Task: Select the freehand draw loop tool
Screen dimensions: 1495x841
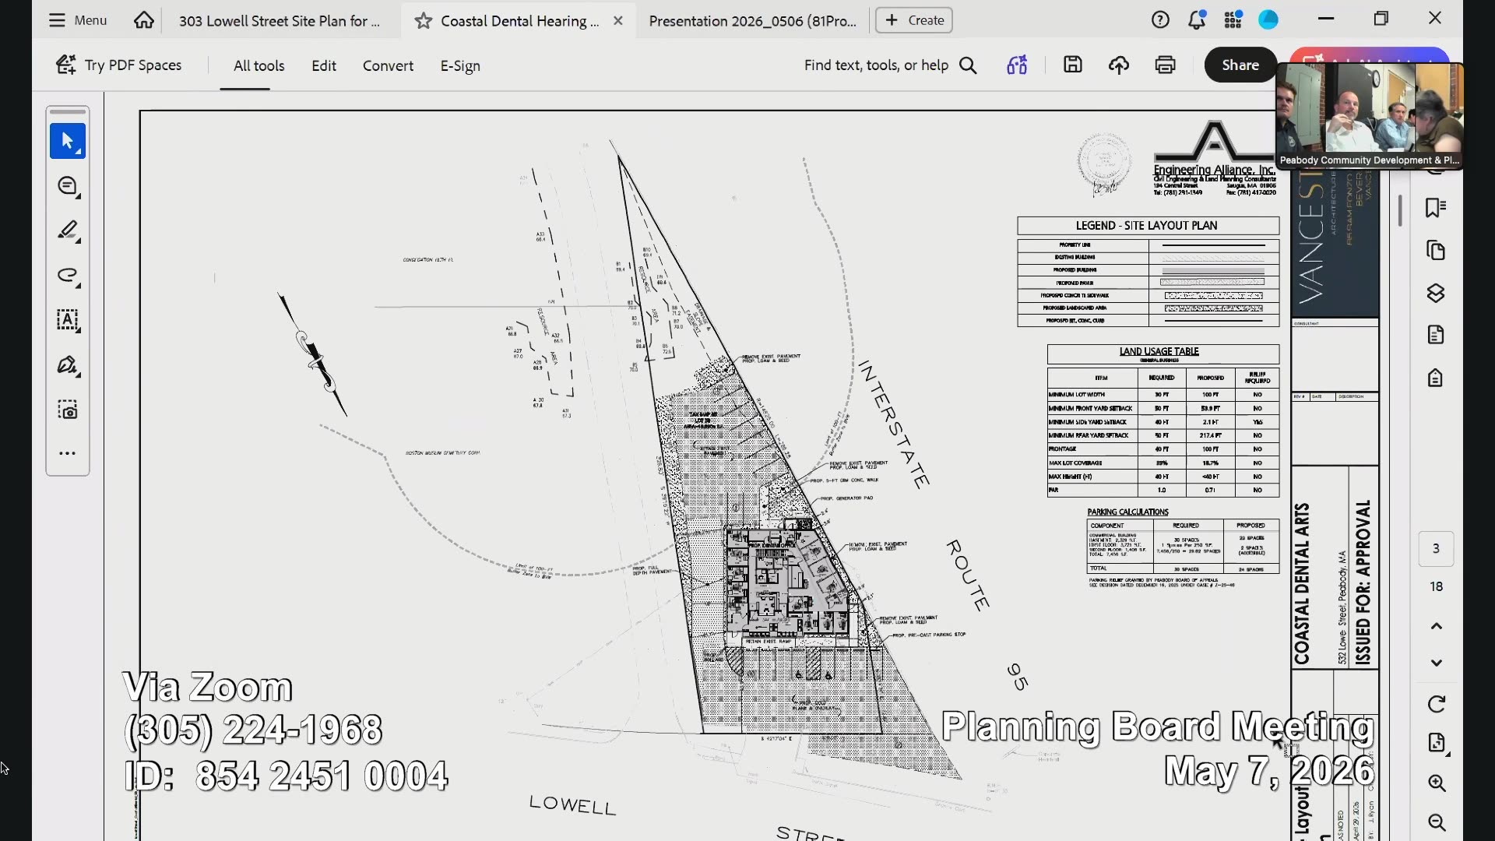Action: (68, 276)
